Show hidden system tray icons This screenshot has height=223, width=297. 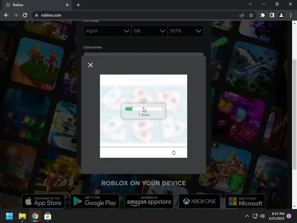(x=247, y=216)
